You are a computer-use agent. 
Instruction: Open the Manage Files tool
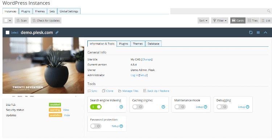128,91
